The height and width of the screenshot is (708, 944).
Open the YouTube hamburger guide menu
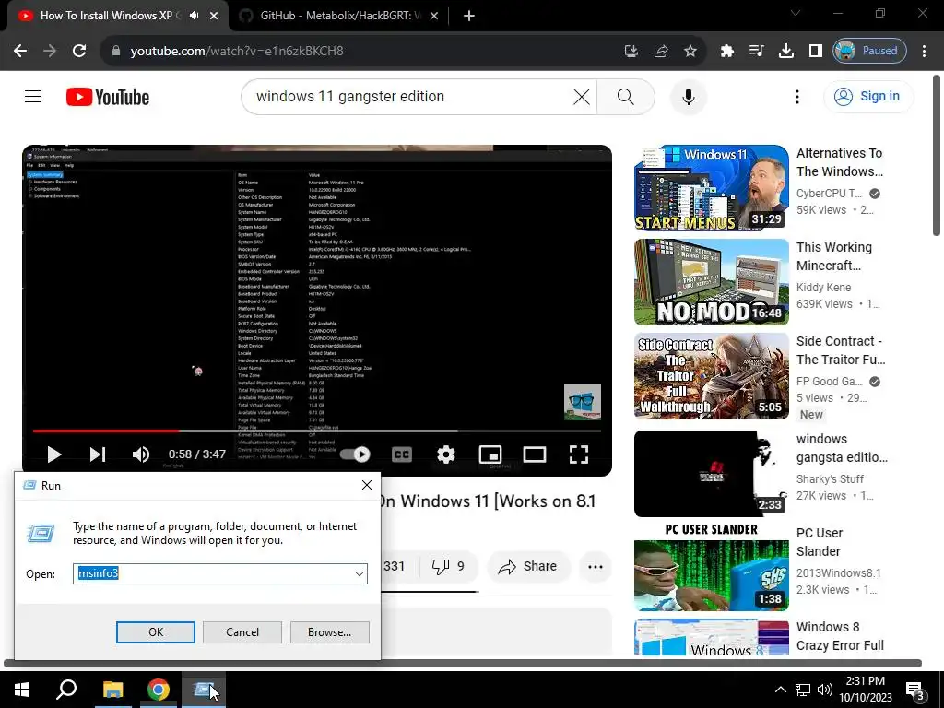[33, 96]
